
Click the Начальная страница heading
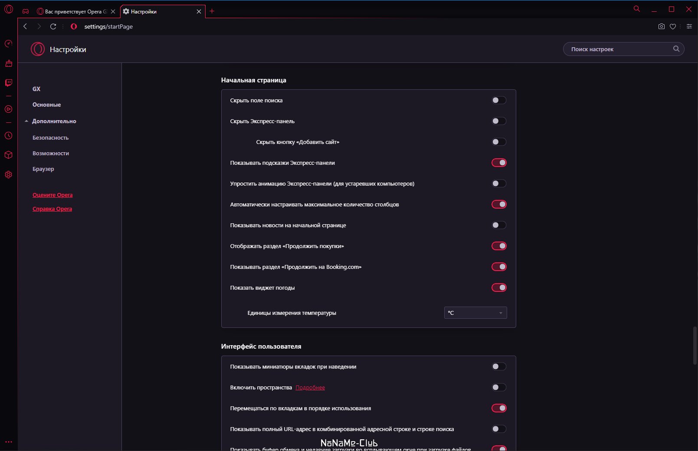[x=254, y=80]
